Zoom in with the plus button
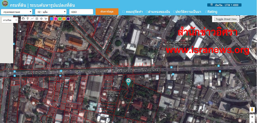This screenshot has width=257, height=123. point(252,117)
